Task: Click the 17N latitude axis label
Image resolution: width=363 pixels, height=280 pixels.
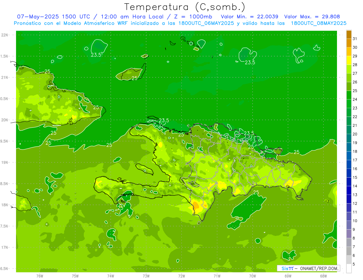Action: tap(5, 247)
